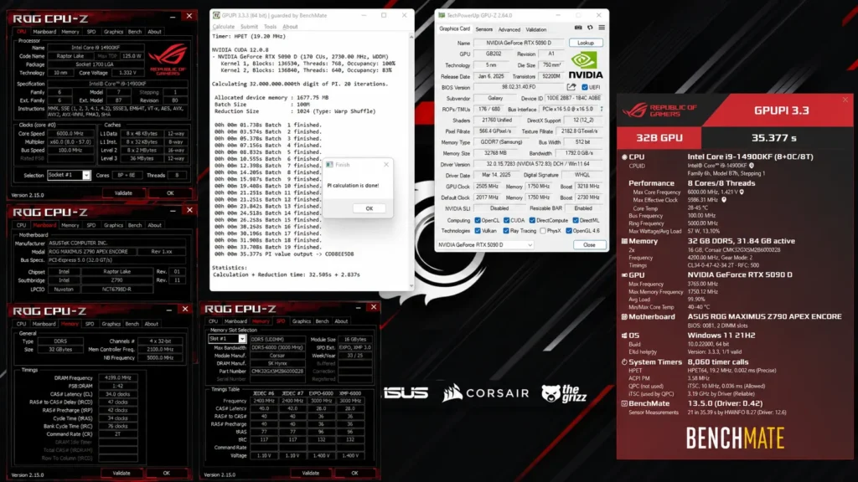Click the BIOS Version field 98.02.31.40.FD
The image size is (858, 482).
point(519,87)
